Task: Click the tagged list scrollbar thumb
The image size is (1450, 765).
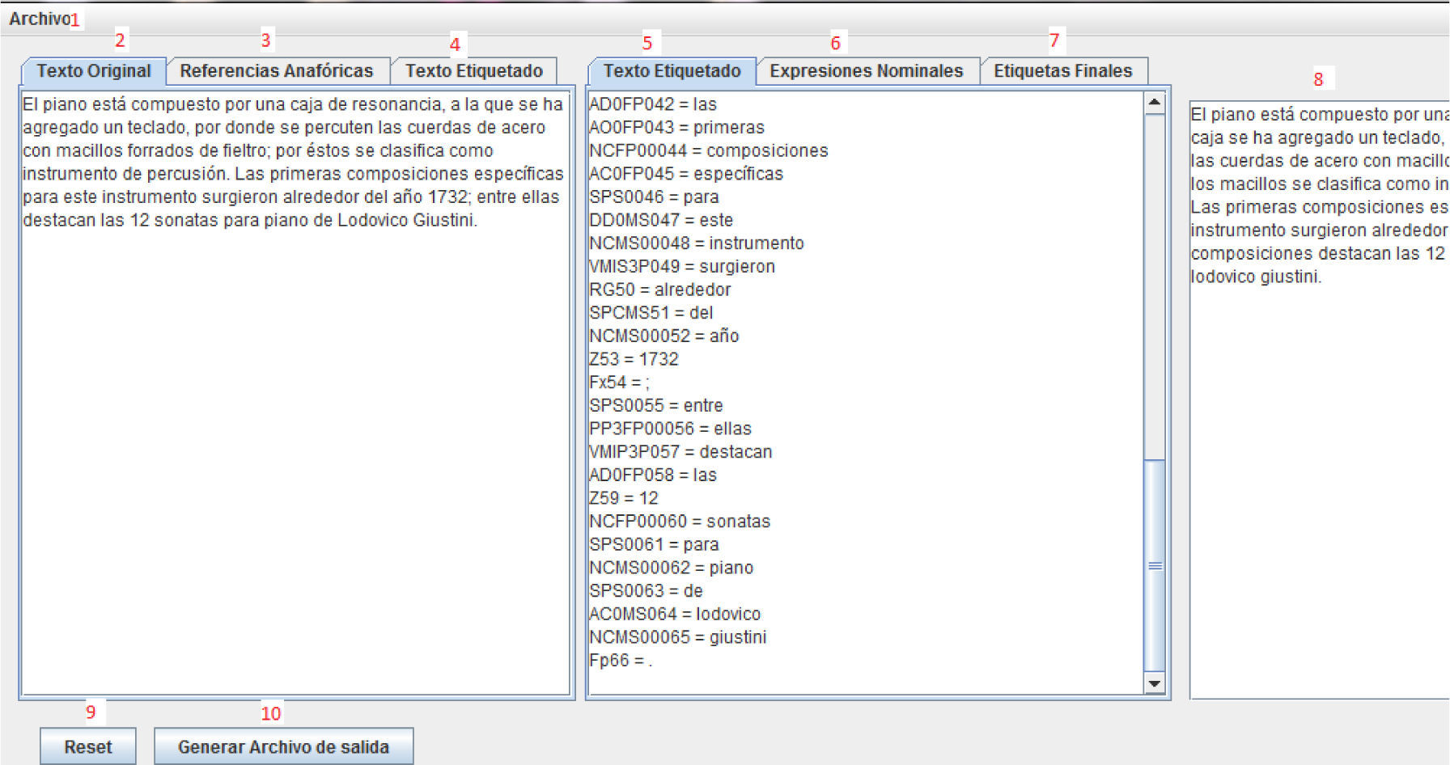Action: (x=1155, y=565)
